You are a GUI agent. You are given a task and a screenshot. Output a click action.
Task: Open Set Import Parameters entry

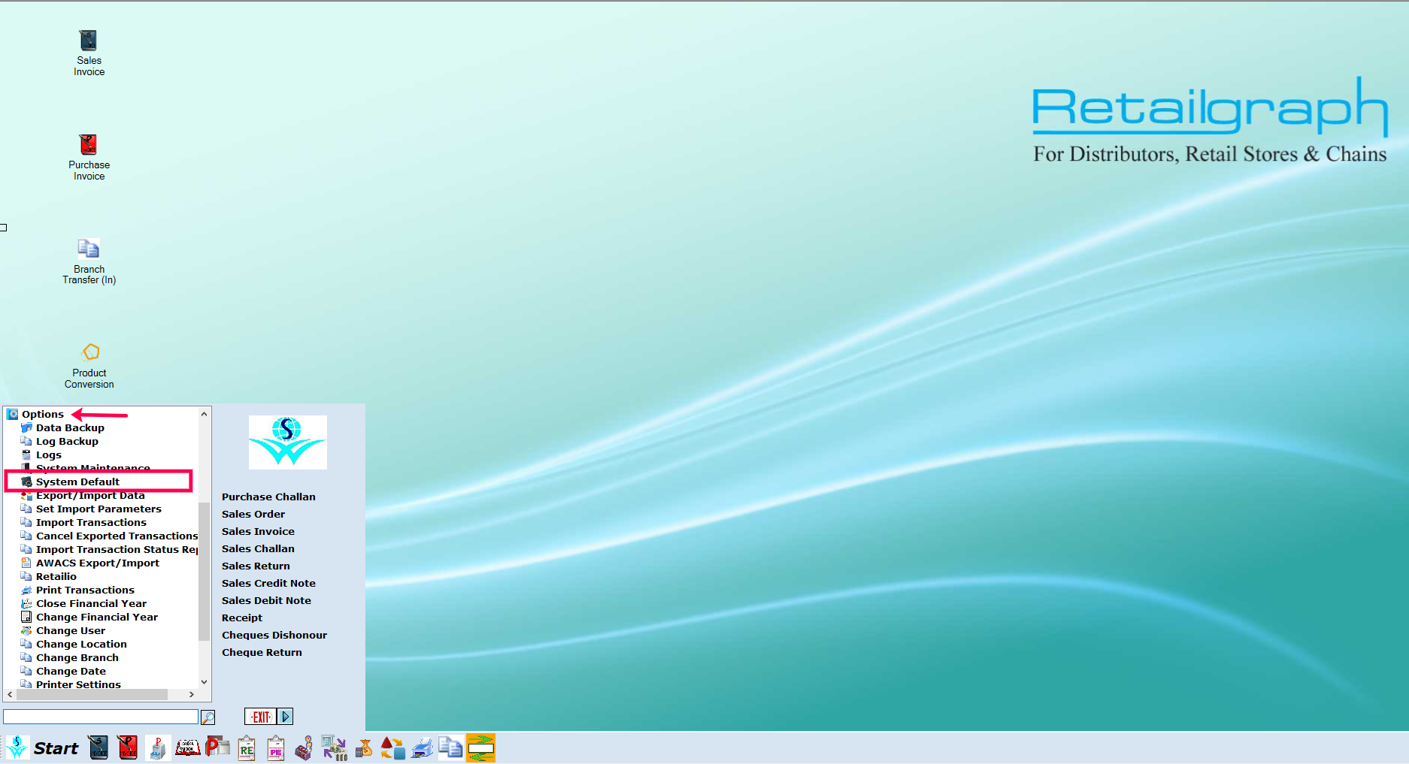(98, 509)
